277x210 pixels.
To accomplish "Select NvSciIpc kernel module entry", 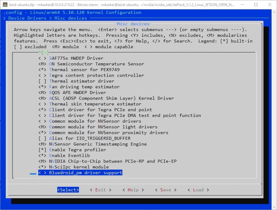I will pyautogui.click(x=79, y=167).
